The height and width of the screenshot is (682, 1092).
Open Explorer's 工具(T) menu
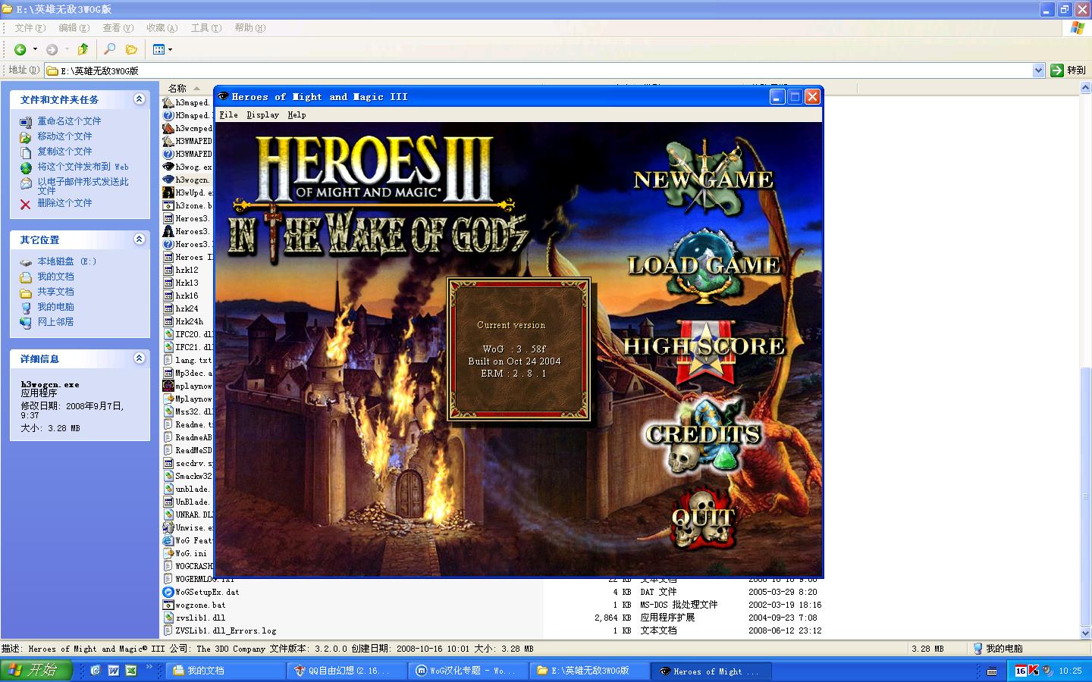tap(206, 28)
